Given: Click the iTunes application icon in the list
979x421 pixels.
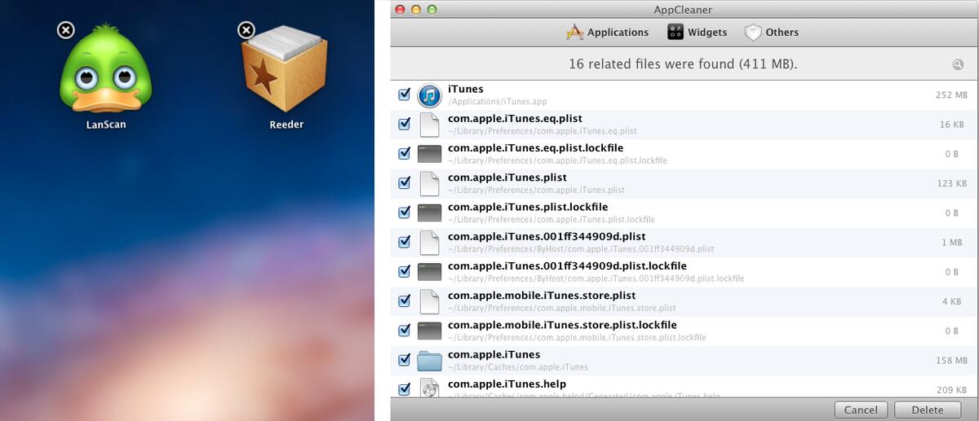Looking at the screenshot, I should click(x=429, y=95).
